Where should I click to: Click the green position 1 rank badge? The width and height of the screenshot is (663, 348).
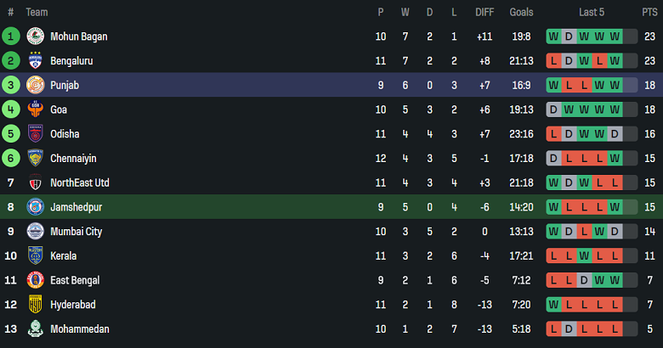[10, 36]
